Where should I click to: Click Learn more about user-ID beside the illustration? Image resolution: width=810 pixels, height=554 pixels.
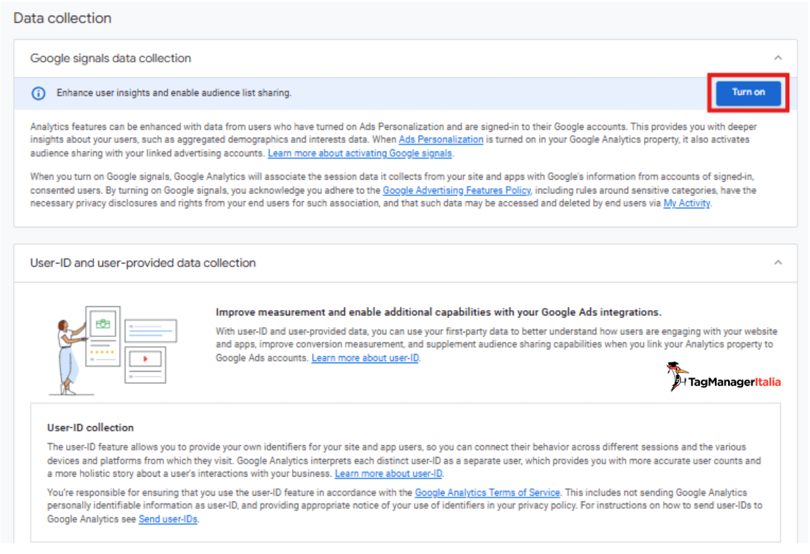pos(365,358)
